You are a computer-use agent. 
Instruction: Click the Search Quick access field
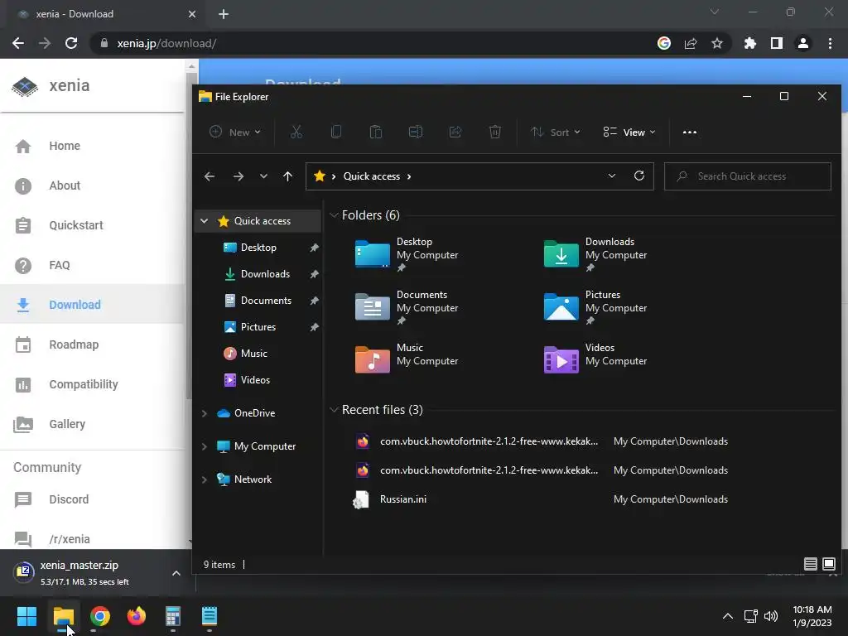coord(748,176)
